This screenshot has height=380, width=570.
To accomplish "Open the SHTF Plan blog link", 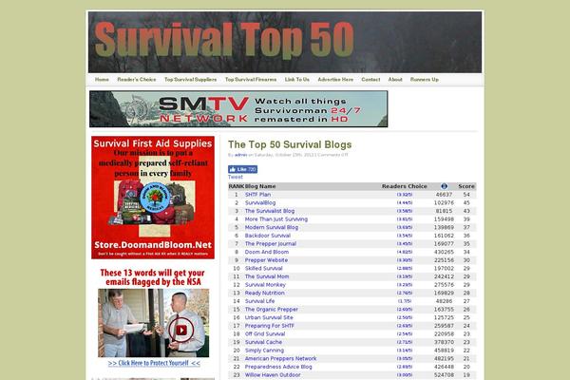I will pyautogui.click(x=257, y=195).
